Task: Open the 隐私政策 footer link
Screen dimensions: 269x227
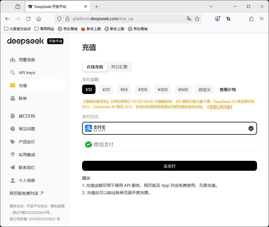Action: click(x=58, y=206)
